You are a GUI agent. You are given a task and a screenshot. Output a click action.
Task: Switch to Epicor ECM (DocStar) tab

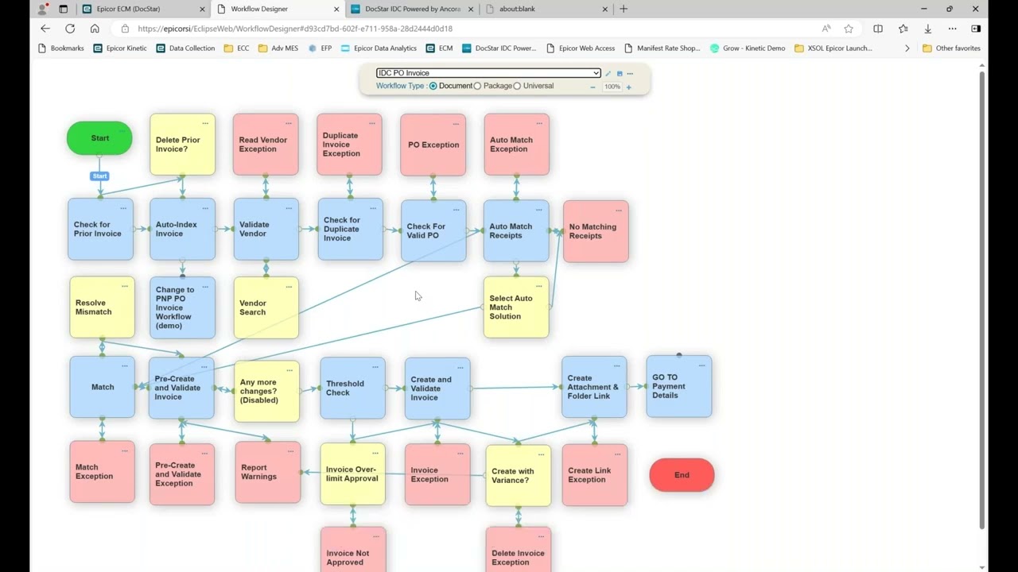pyautogui.click(x=146, y=9)
